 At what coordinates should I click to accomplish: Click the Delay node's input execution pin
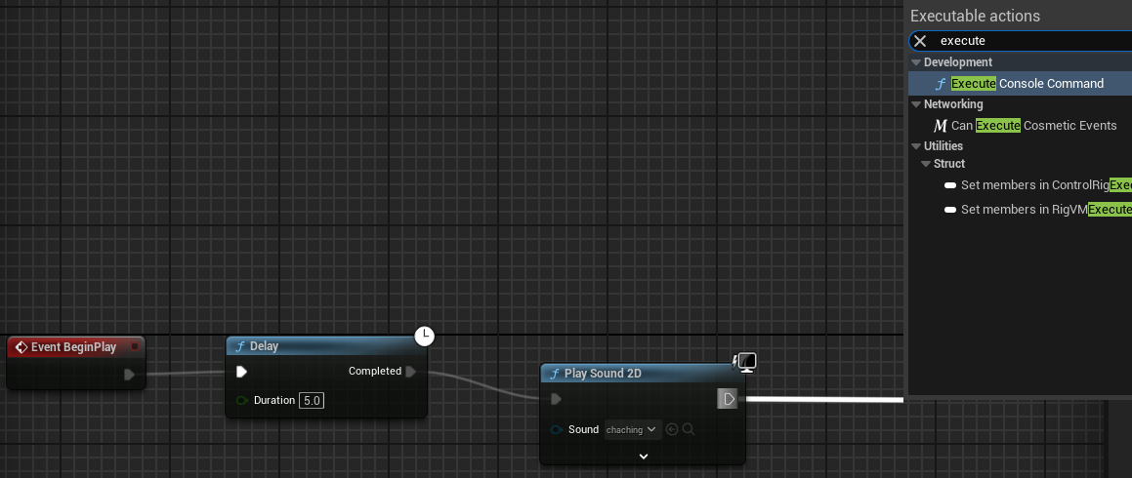(241, 372)
